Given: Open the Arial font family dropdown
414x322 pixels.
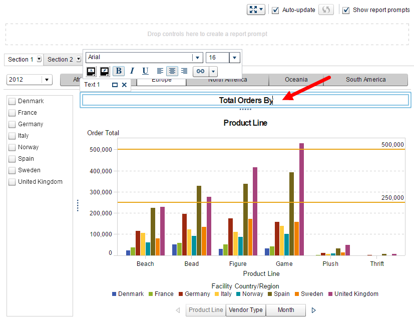Looking at the screenshot, I should 198,58.
